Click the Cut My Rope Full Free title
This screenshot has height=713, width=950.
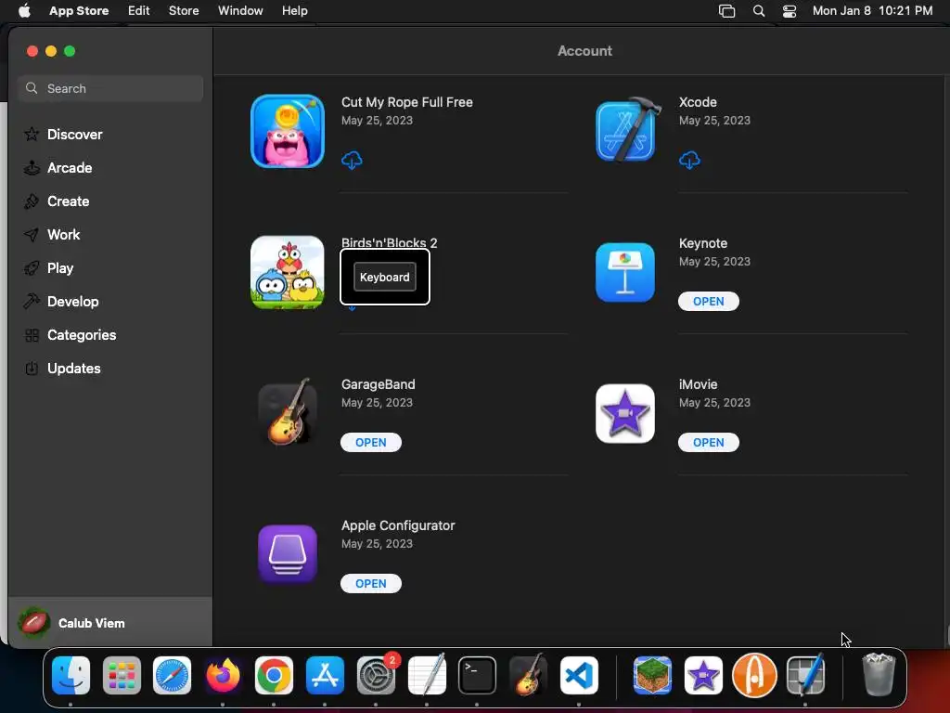[406, 102]
